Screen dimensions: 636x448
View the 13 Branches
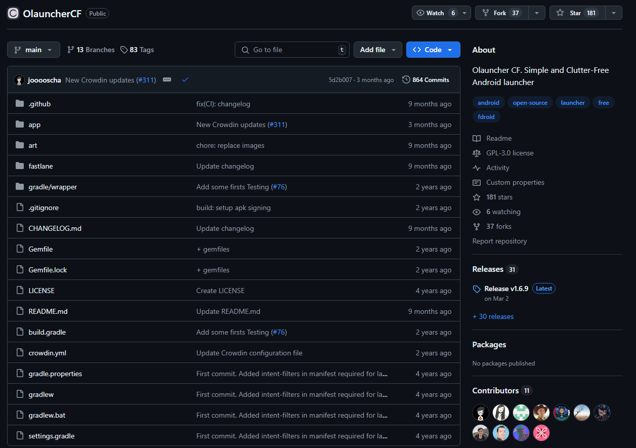pos(91,50)
